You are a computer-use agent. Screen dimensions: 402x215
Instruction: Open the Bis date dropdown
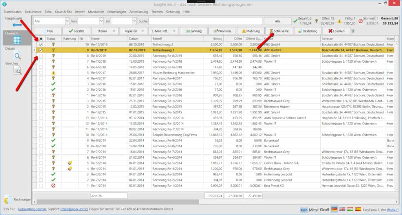(x=134, y=21)
